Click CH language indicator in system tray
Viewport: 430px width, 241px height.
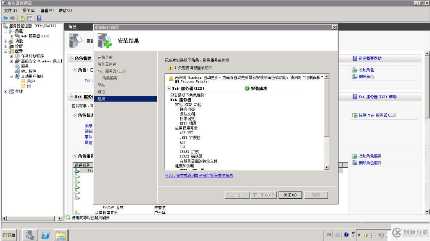[329, 235]
